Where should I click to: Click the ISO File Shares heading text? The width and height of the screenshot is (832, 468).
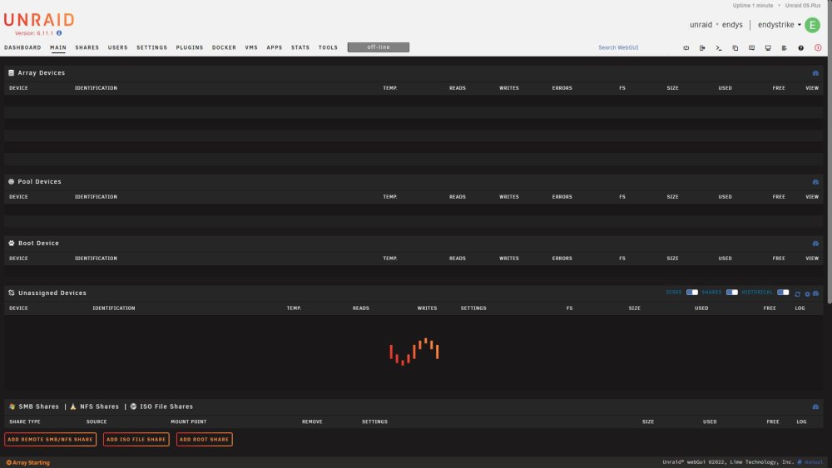(x=166, y=406)
